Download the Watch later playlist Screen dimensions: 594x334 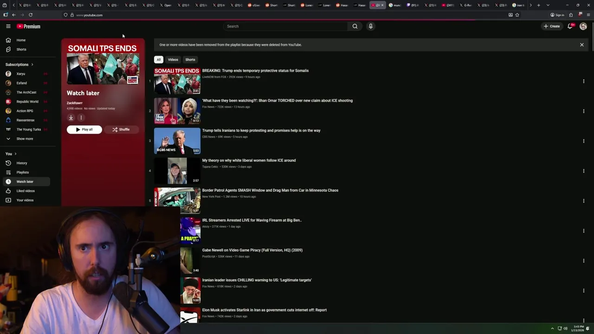[x=71, y=118]
